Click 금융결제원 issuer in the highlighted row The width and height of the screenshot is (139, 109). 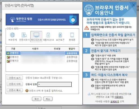[72, 53]
